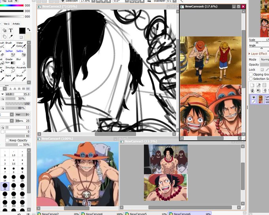
Task: Select brush size 50 preset
Action: [x=22, y=186]
